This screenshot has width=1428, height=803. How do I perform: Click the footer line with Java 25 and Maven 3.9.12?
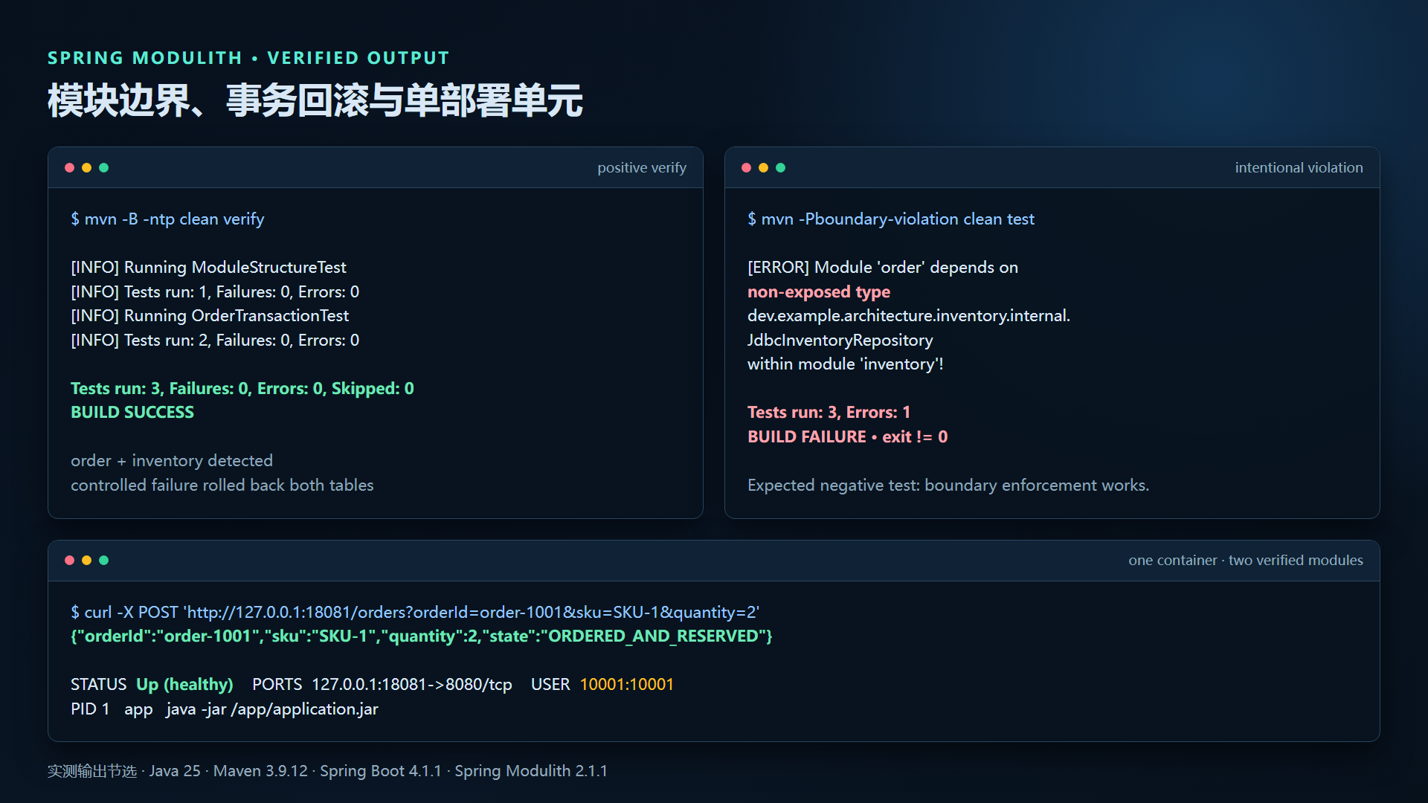[327, 771]
